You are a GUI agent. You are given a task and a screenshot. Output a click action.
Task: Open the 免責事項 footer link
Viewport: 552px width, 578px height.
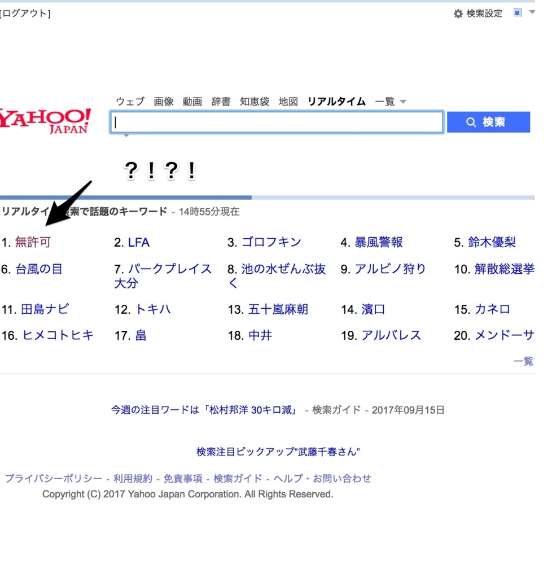(183, 479)
